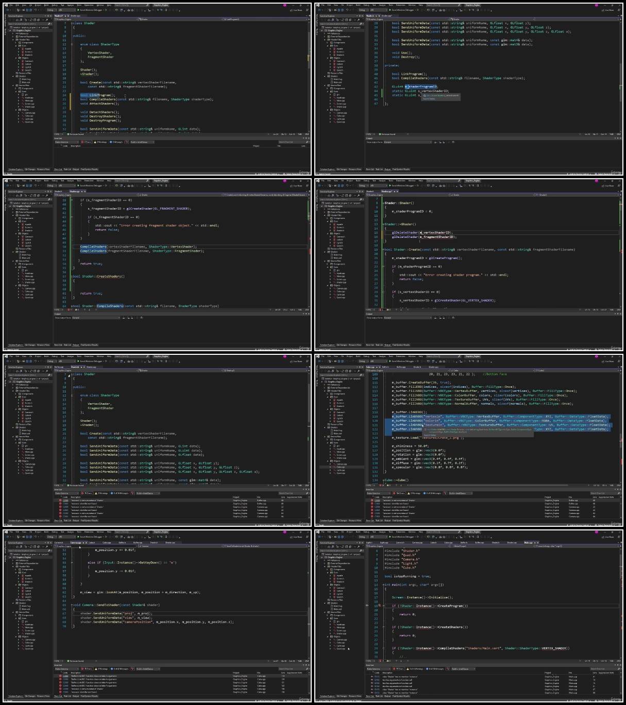The image size is (626, 705).
Task: Open the Debug menu in the m_shaderProgramID window
Action: (x=367, y=5)
